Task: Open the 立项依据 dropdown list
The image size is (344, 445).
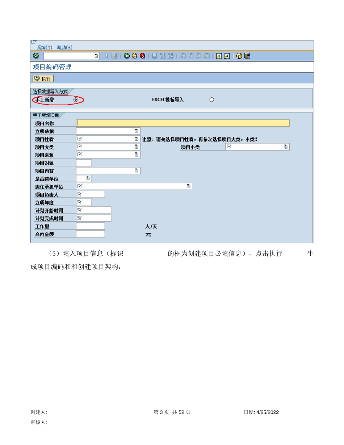Action: pyautogui.click(x=137, y=131)
